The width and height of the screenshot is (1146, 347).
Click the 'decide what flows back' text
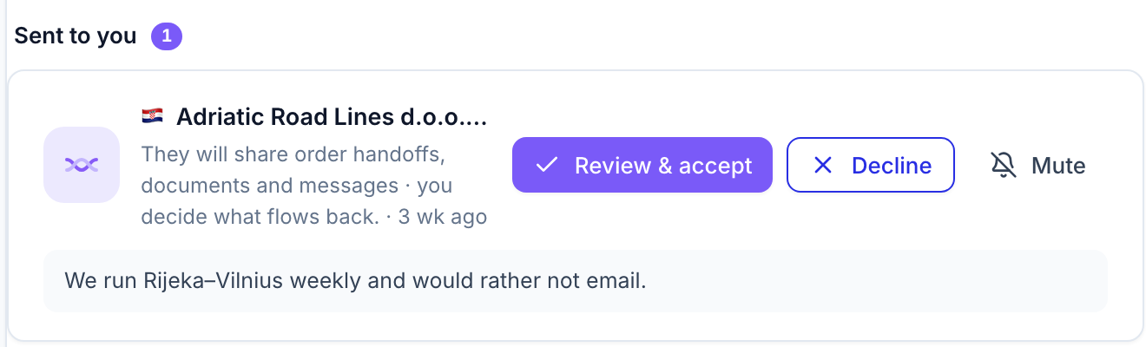[260, 217]
